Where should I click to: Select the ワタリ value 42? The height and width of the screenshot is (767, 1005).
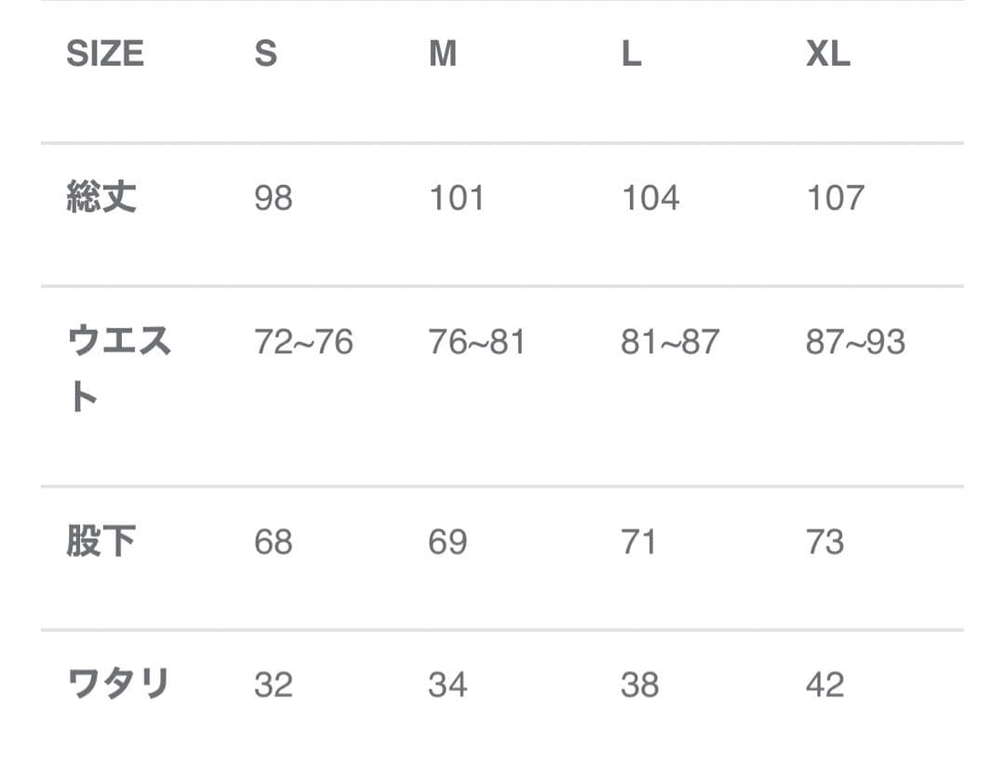824,685
